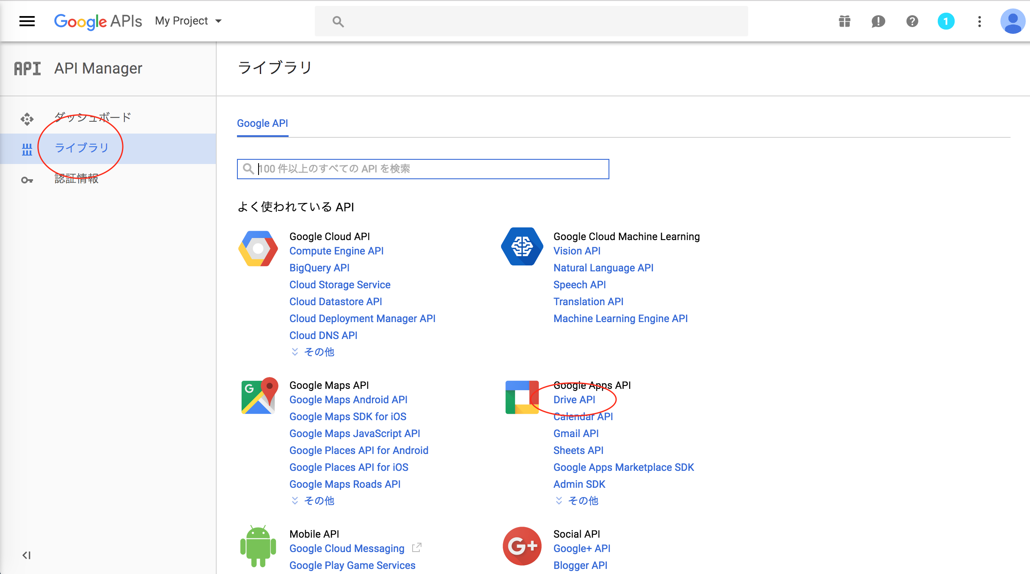Open the My Project dropdown
1030x574 pixels.
[188, 21]
